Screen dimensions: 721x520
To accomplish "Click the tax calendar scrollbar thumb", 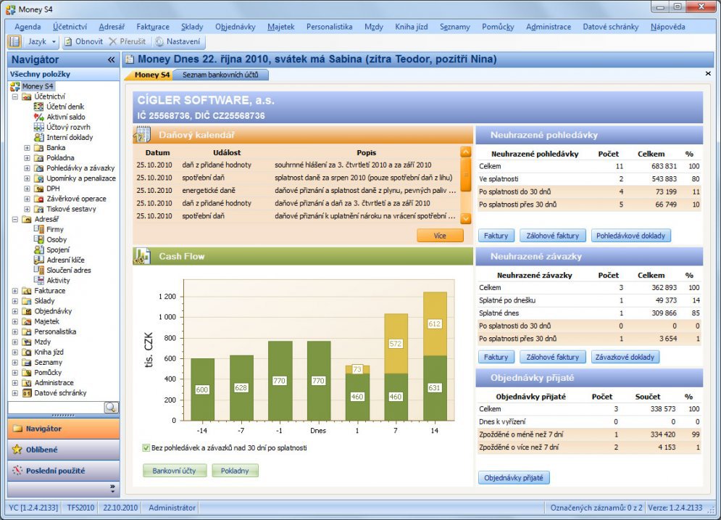I will click(466, 174).
